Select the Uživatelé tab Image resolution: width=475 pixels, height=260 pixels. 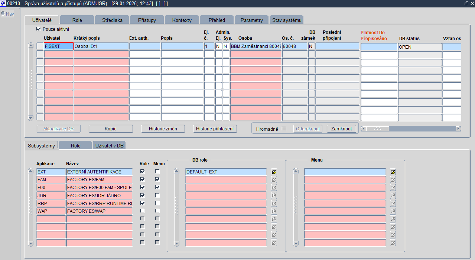pos(42,20)
